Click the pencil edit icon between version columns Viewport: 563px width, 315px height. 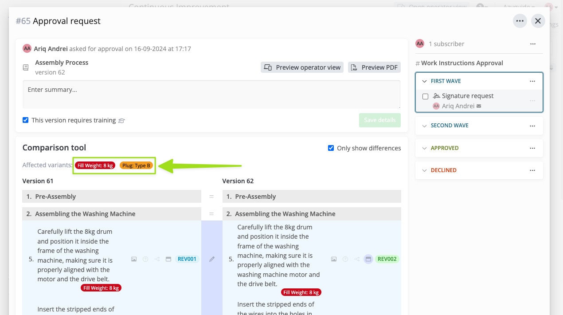click(211, 259)
